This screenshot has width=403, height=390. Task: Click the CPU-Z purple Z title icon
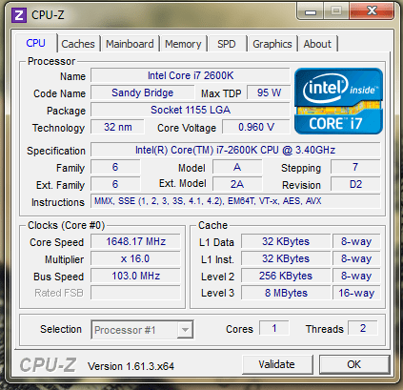[19, 15]
